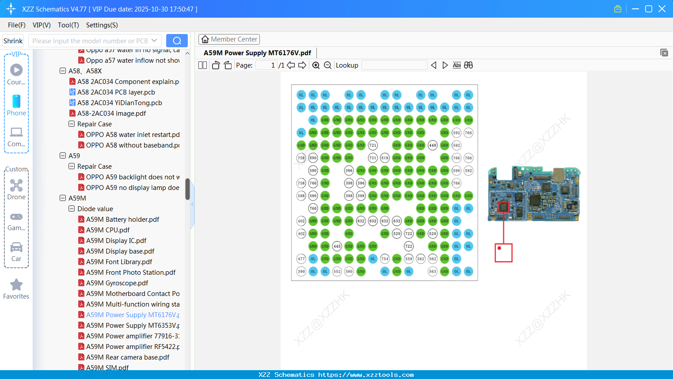Click the gold VIP badge icon in title bar
This screenshot has height=379, width=673.
pos(618,9)
